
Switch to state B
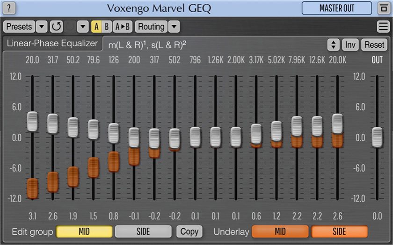click(107, 27)
